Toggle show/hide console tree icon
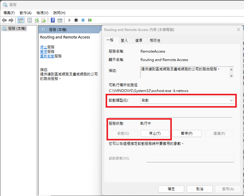This screenshot has width=244, height=196. [x=20, y=20]
